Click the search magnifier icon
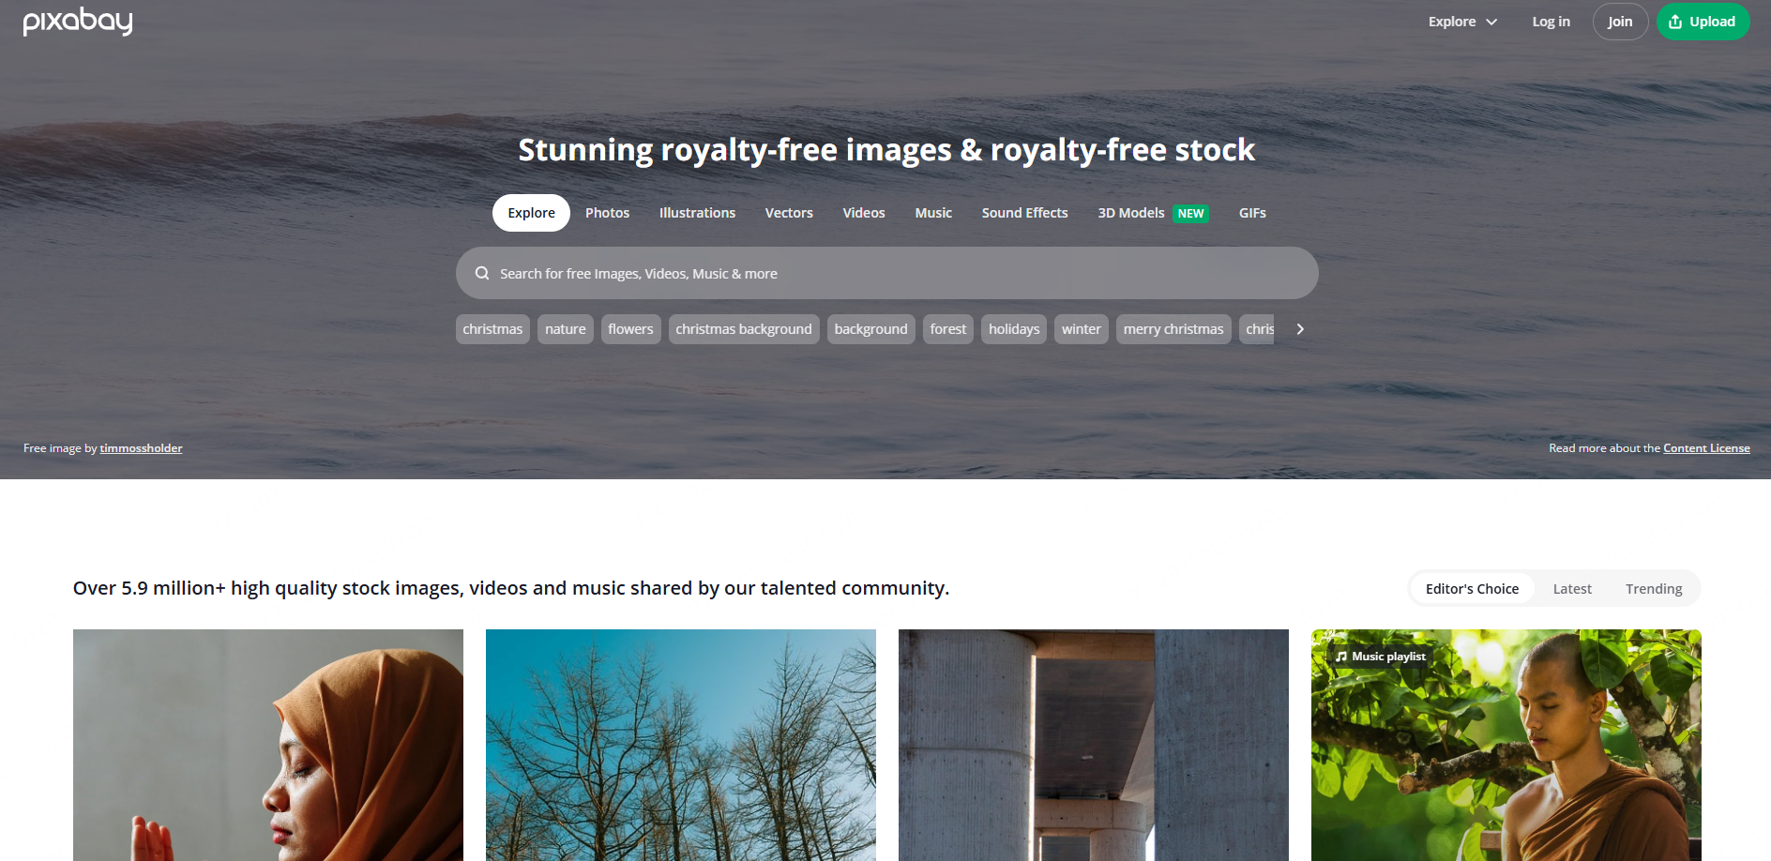The width and height of the screenshot is (1771, 861). (x=482, y=273)
